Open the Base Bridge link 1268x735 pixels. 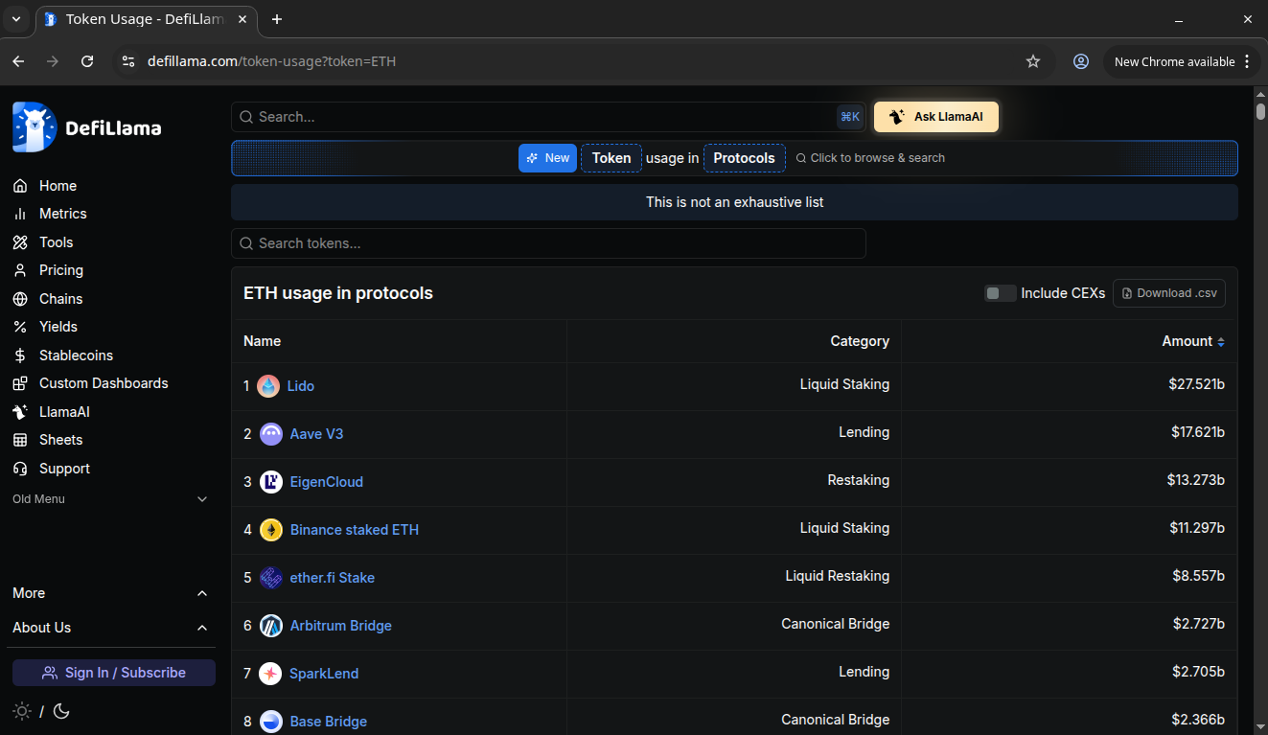click(x=329, y=722)
